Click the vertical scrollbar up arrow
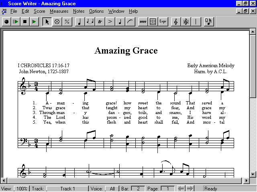The width and height of the screenshot is (257, 192). click(253, 32)
